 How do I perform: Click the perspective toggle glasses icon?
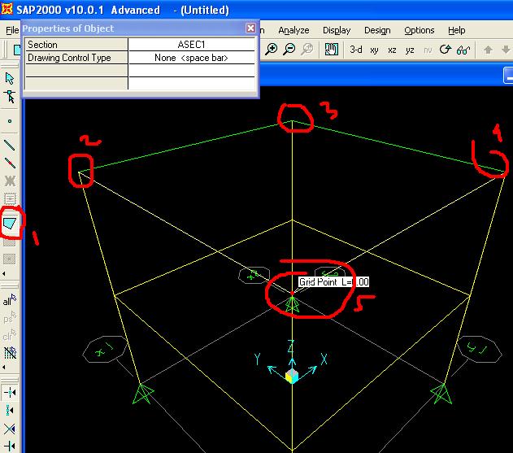[x=463, y=50]
